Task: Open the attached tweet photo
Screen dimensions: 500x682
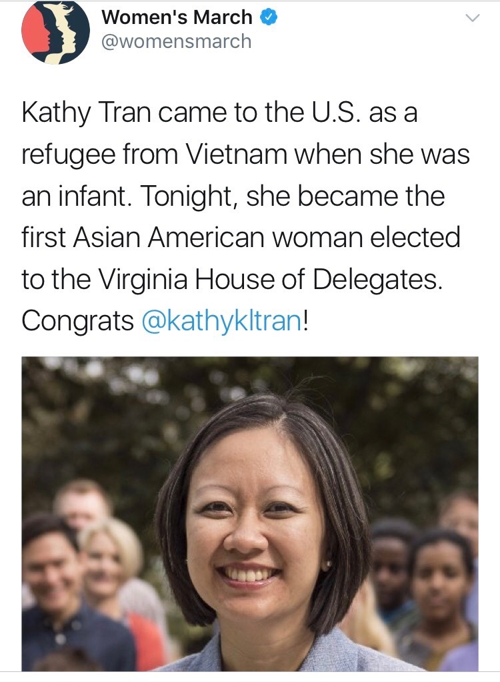Action: coord(250,513)
